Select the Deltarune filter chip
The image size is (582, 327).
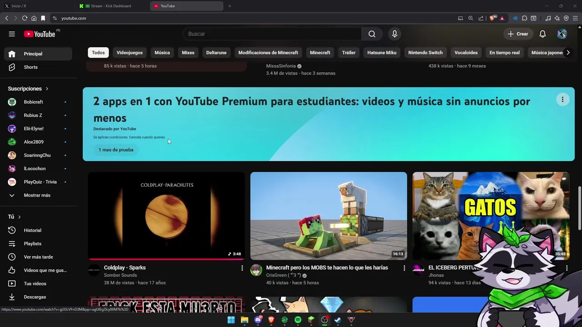pyautogui.click(x=216, y=53)
